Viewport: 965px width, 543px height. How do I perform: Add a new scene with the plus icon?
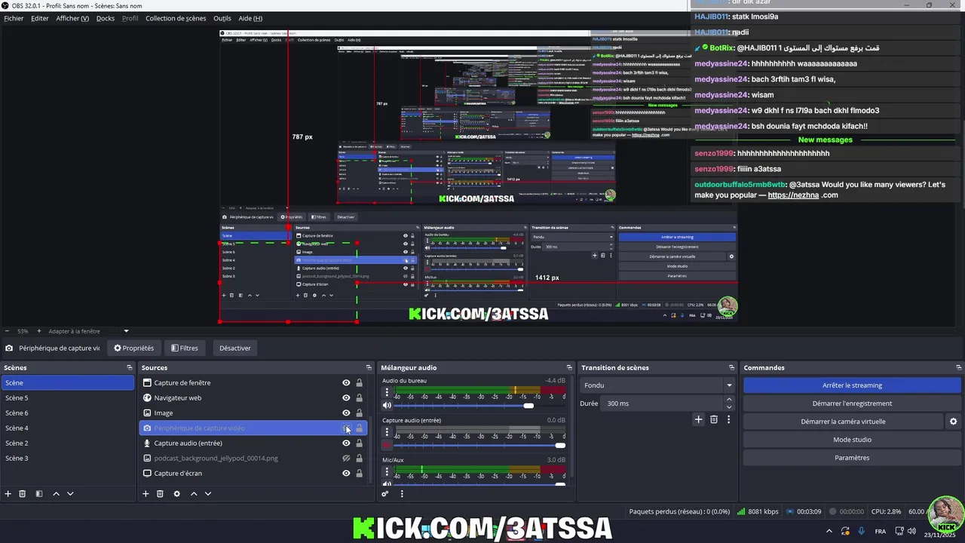point(8,494)
